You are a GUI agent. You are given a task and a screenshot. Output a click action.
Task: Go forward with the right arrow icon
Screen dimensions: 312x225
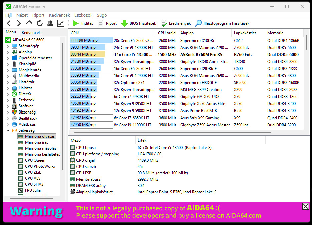[x=19, y=23]
